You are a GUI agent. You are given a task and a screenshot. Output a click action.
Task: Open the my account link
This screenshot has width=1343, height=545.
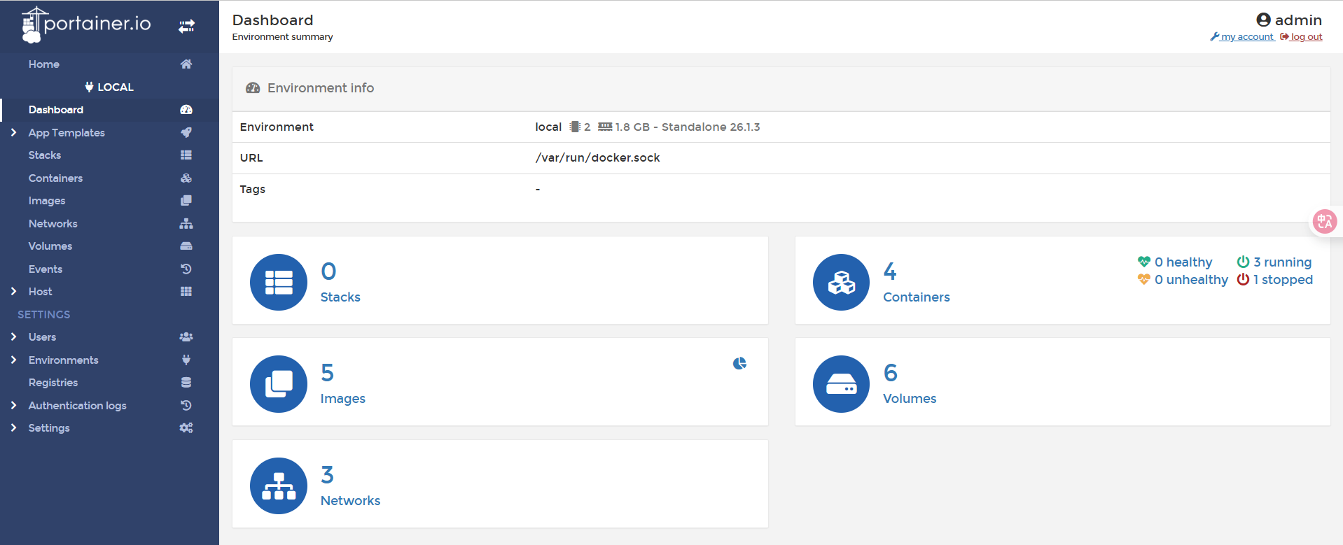coord(1246,37)
